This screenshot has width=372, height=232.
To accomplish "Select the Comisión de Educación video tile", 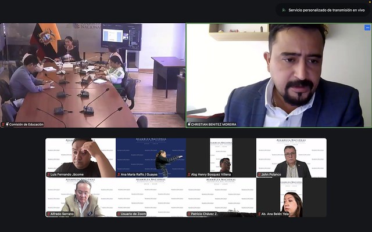I will coord(92,75).
